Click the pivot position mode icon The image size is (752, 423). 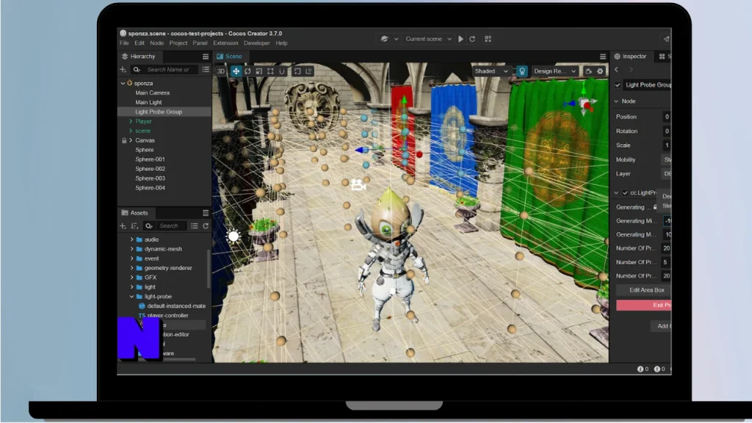tap(297, 71)
